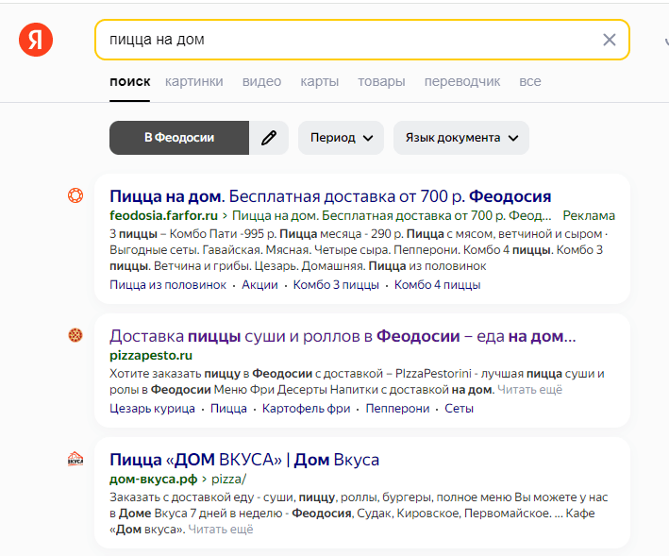Expand pizzapesto snippet via Читать ещё

[x=529, y=390]
